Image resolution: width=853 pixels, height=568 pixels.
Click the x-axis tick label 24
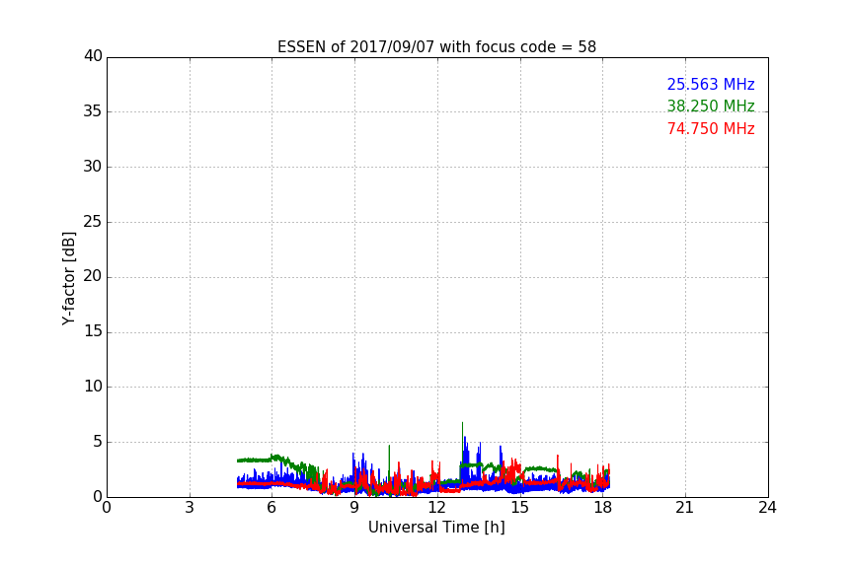tap(768, 508)
